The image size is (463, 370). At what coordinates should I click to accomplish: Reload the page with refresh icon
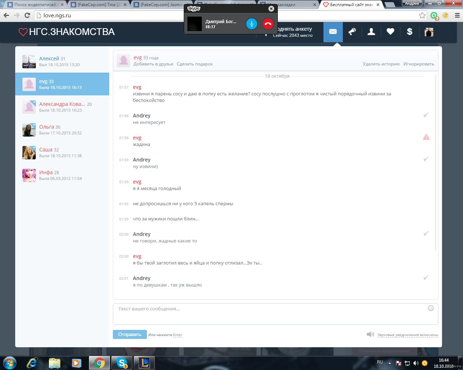point(27,15)
